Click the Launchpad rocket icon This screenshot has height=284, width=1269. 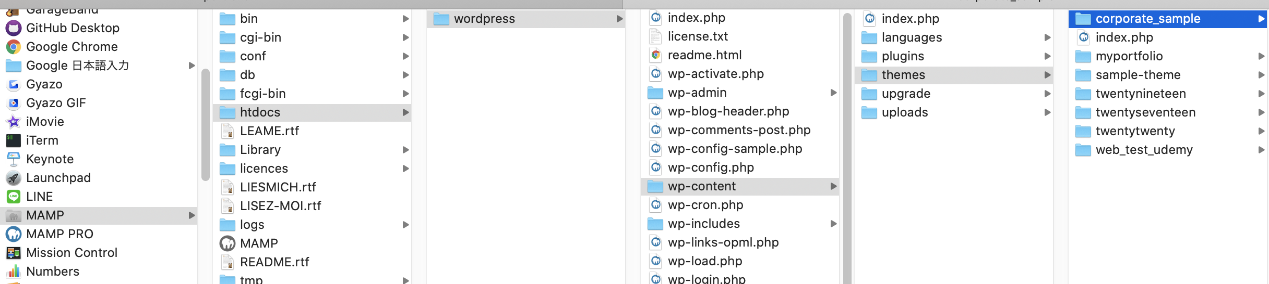(x=13, y=178)
